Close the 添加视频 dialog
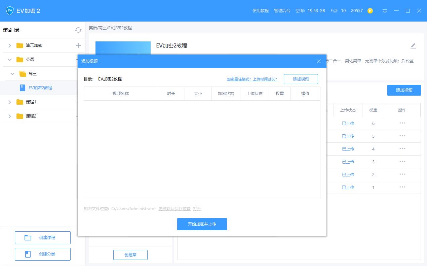Viewport: 427px width, 266px height. (319, 61)
